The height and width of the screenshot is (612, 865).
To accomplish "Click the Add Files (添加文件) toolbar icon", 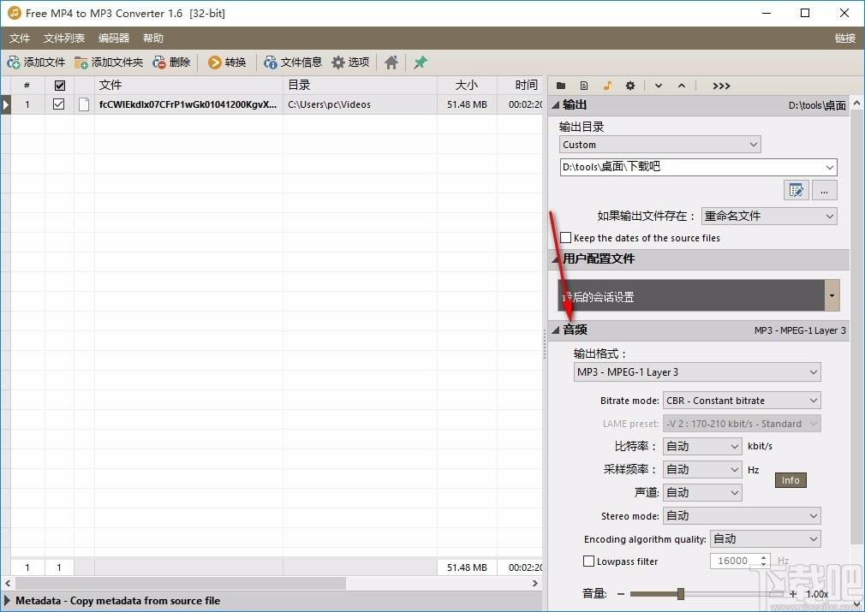I will click(14, 62).
